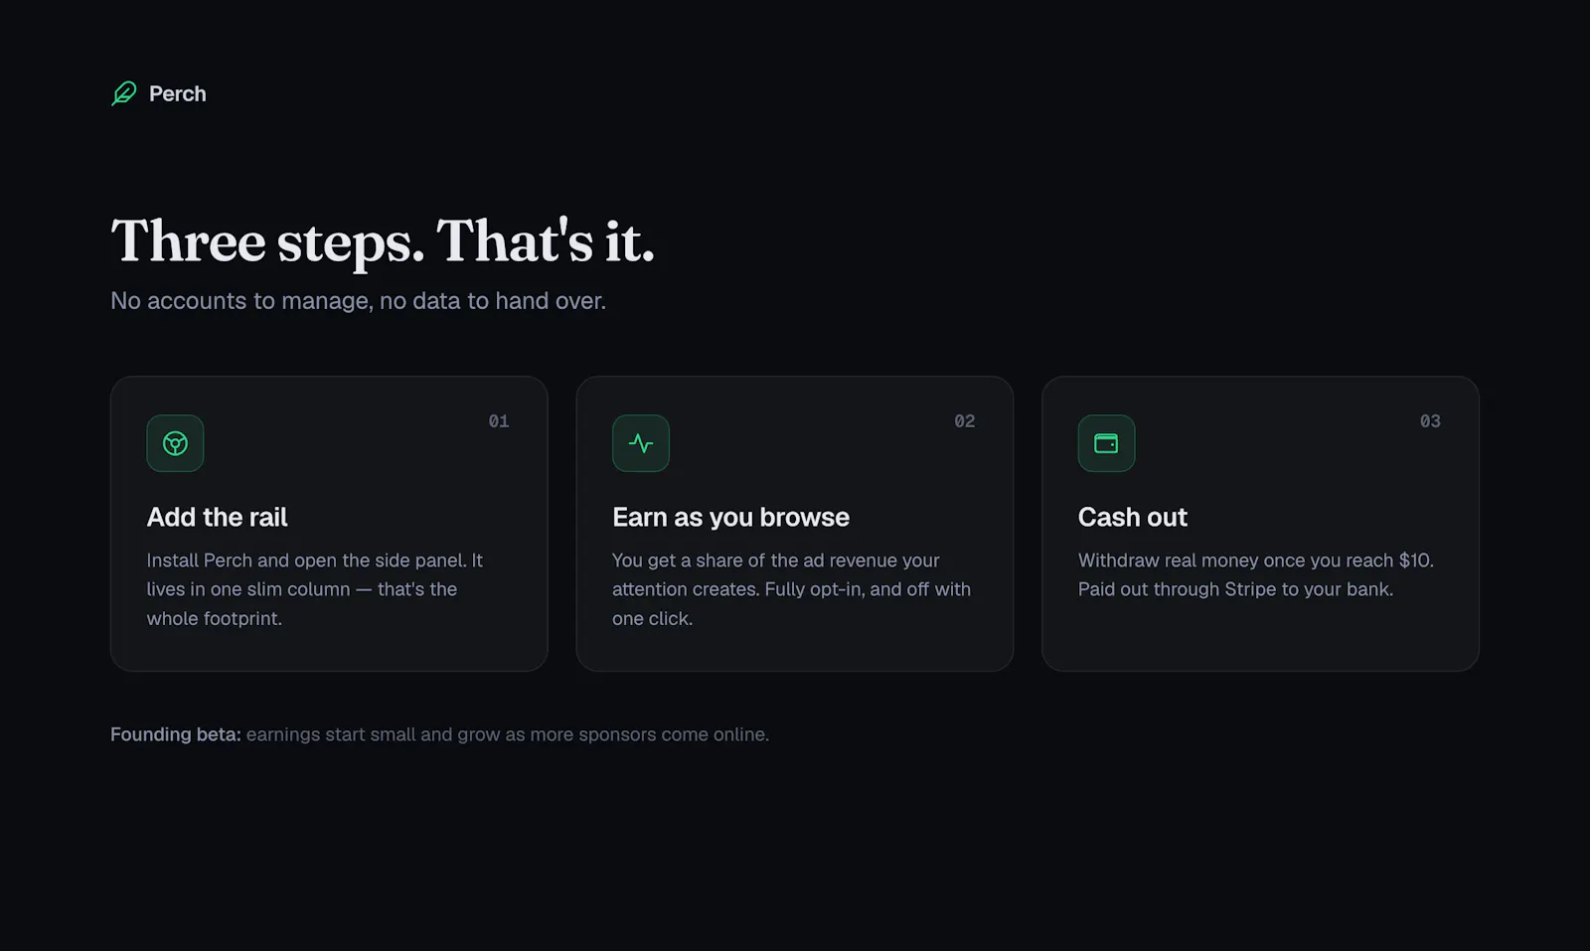Viewport: 1590px width, 951px height.
Task: Click the Add the rail heading
Action: click(x=217, y=517)
